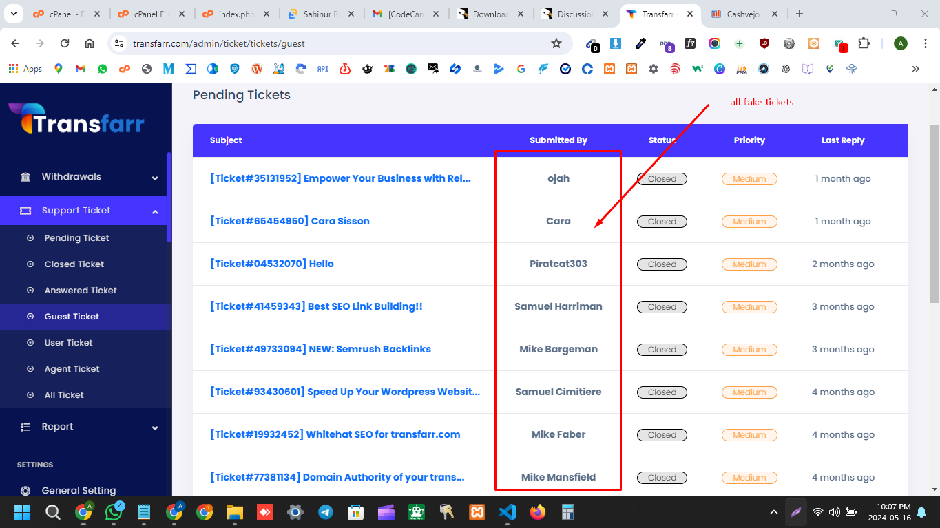Expand the Report menu chevron
940x528 pixels.
point(155,427)
